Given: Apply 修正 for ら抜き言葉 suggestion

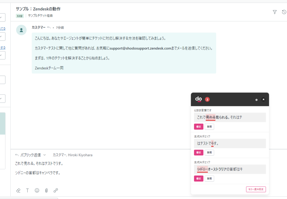Looking at the screenshot, I should pyautogui.click(x=199, y=126).
